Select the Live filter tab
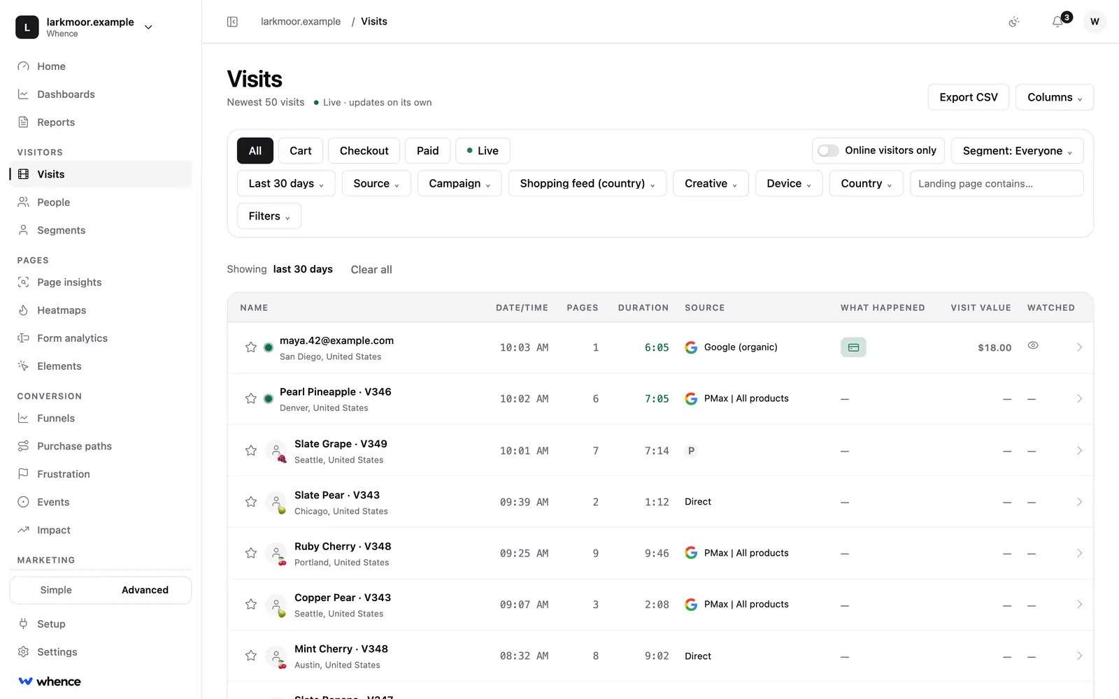 tap(483, 151)
